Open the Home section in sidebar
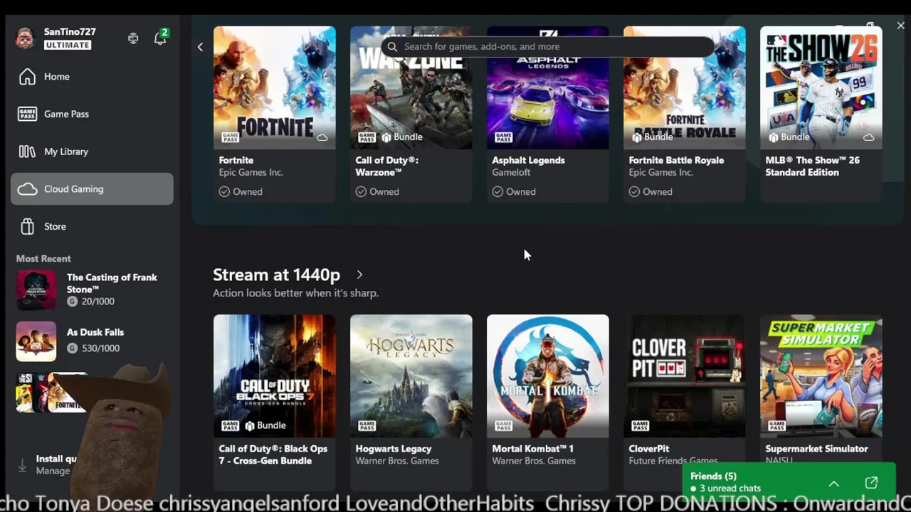The width and height of the screenshot is (911, 512). (92, 77)
